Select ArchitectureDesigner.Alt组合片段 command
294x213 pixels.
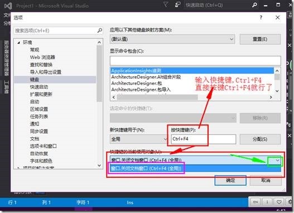pyautogui.click(x=146, y=77)
